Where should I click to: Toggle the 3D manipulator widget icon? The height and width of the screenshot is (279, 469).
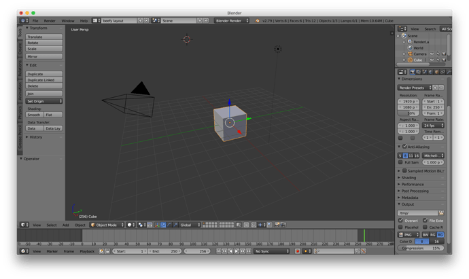coord(157,225)
